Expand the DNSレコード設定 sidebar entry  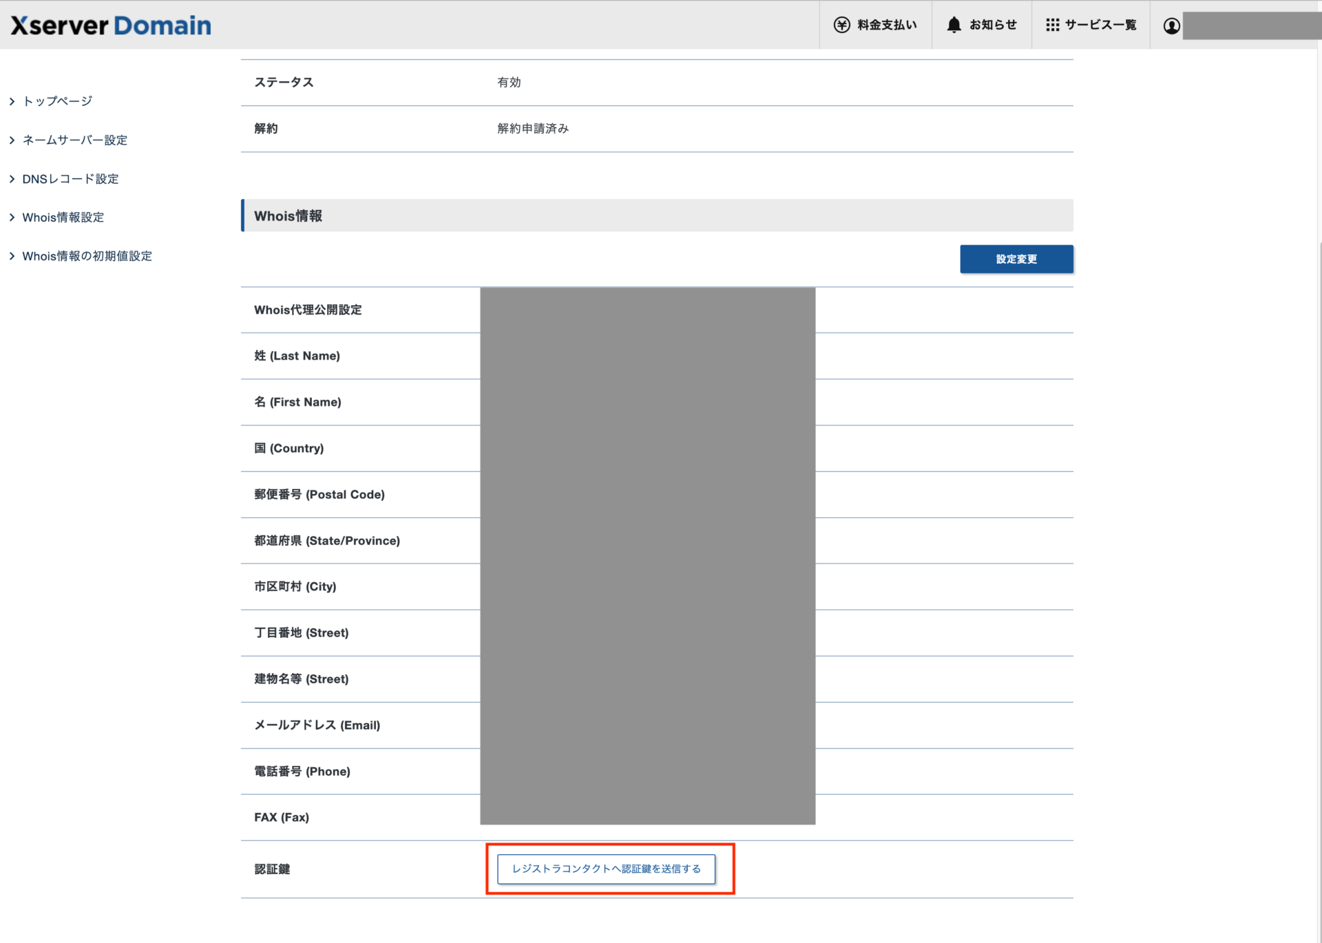70,178
